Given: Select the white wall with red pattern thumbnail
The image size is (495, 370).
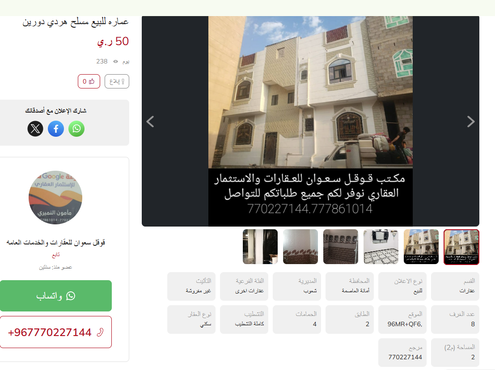Looking at the screenshot, I should click(x=300, y=247).
